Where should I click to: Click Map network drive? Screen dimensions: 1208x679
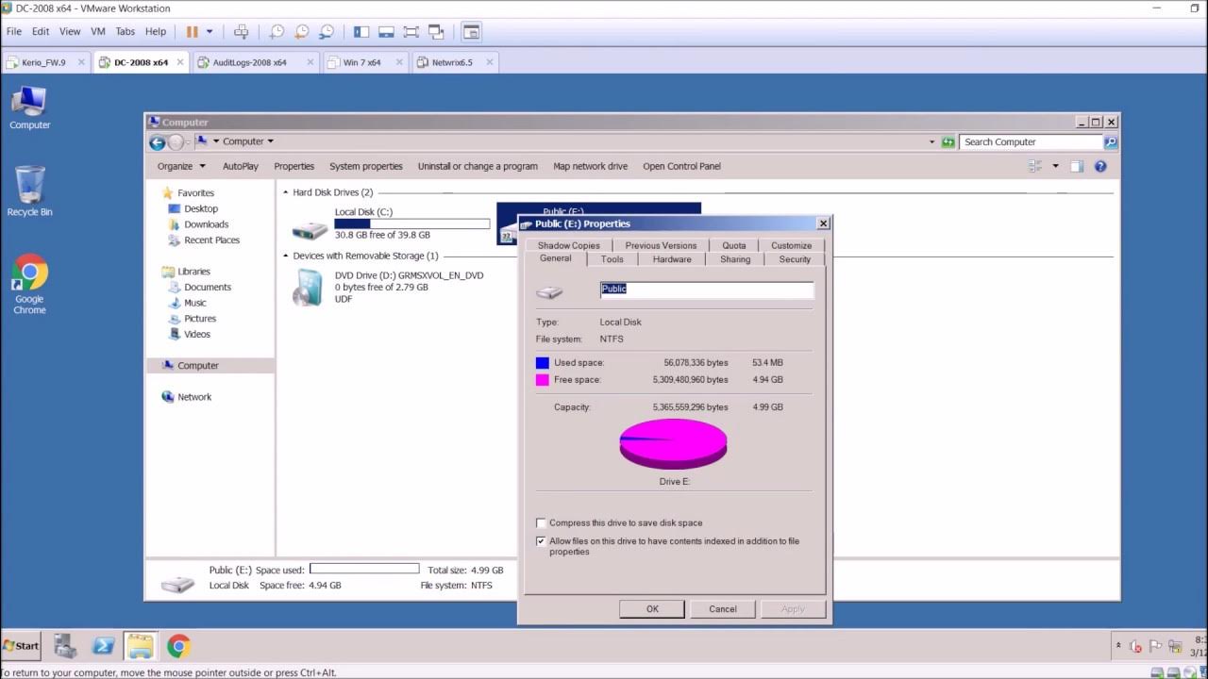click(x=590, y=166)
